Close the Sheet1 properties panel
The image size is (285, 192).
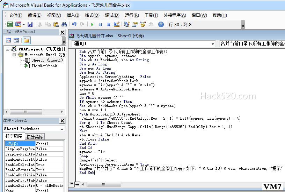tap(62, 121)
